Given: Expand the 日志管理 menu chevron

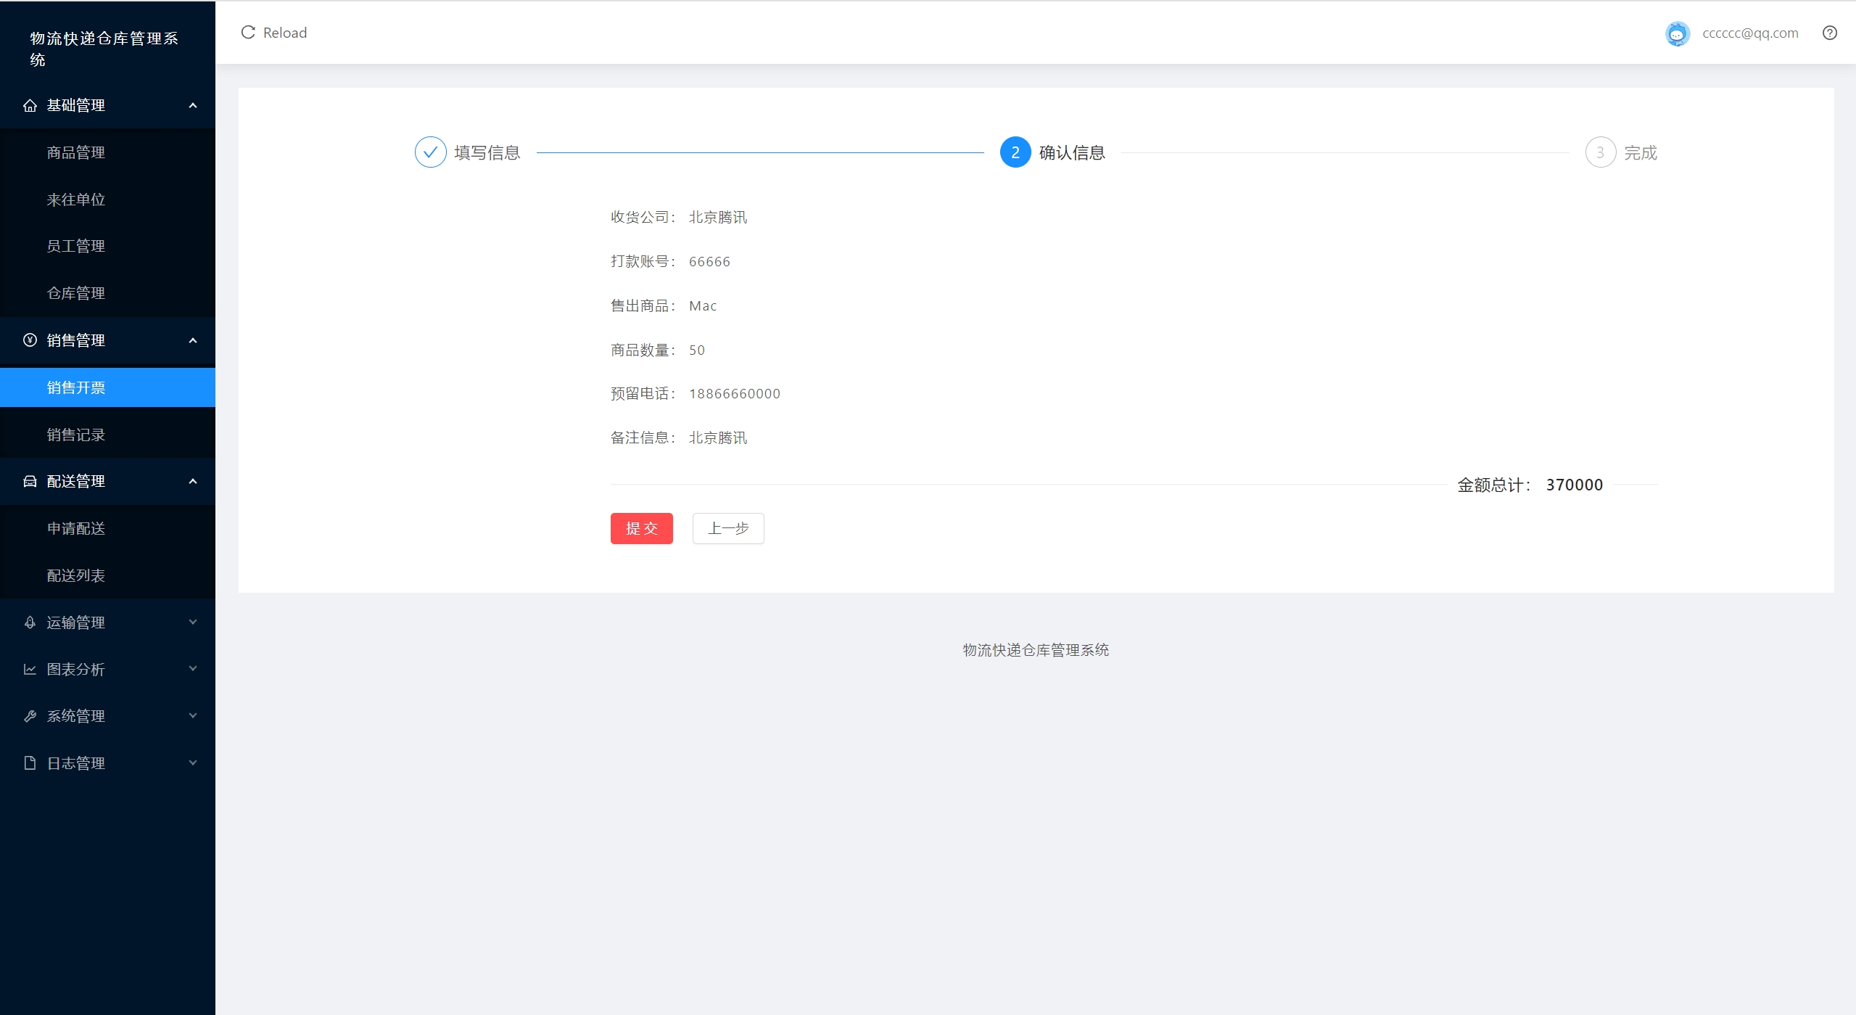Looking at the screenshot, I should click(193, 763).
